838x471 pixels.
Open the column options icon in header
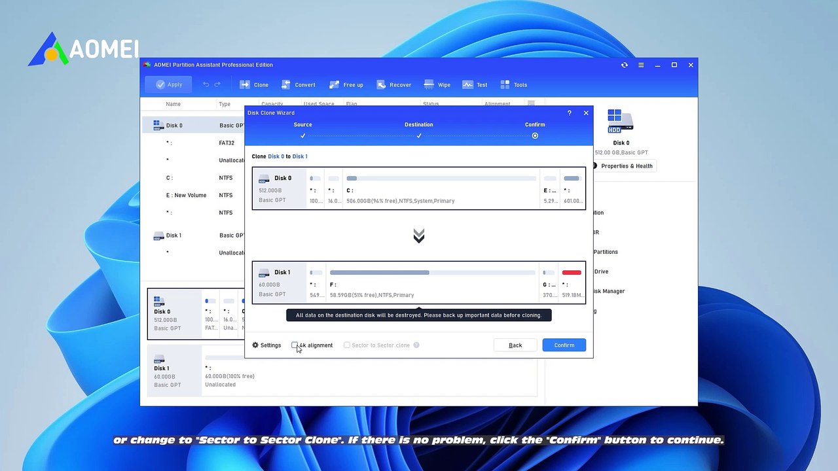(x=531, y=104)
